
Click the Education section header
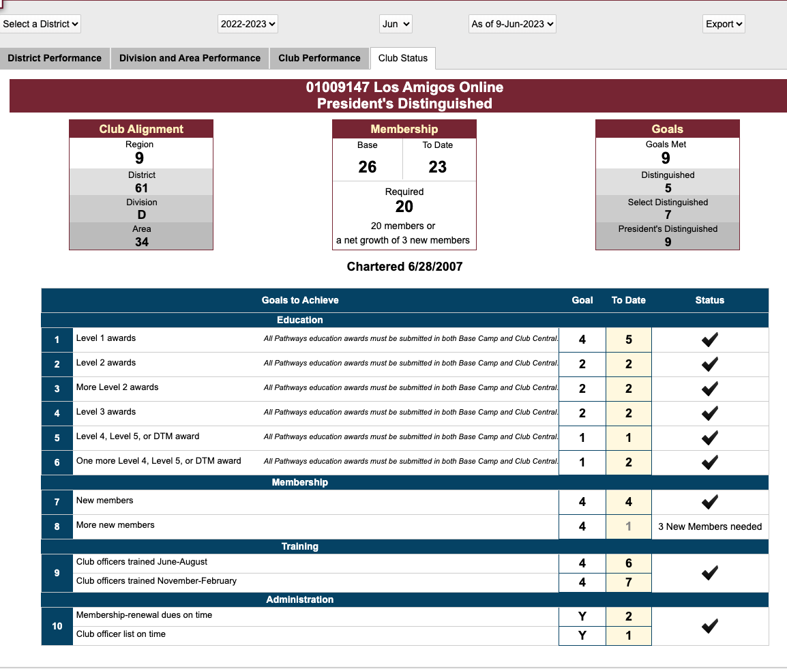point(300,321)
